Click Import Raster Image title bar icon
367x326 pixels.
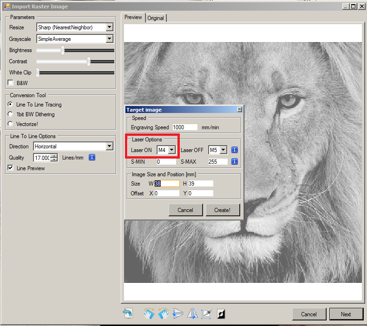pyautogui.click(x=7, y=7)
